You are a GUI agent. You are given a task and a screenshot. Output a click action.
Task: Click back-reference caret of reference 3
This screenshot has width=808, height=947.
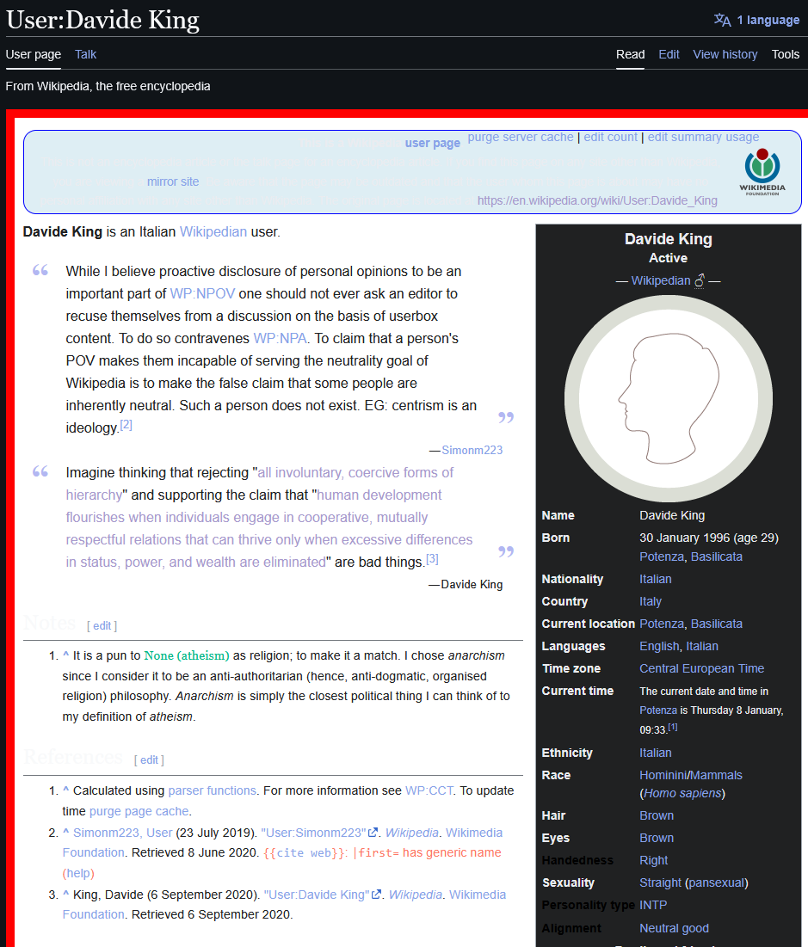point(66,894)
